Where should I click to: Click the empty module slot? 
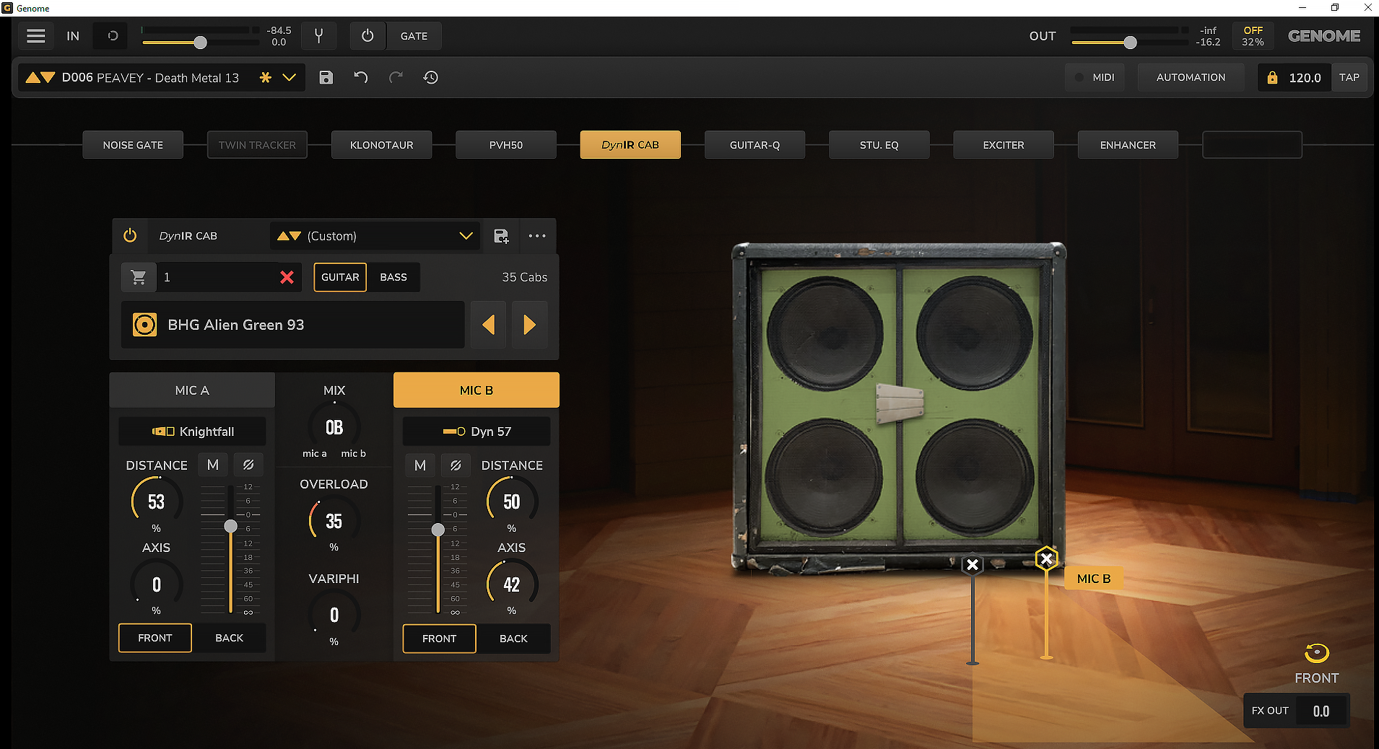(x=1252, y=145)
